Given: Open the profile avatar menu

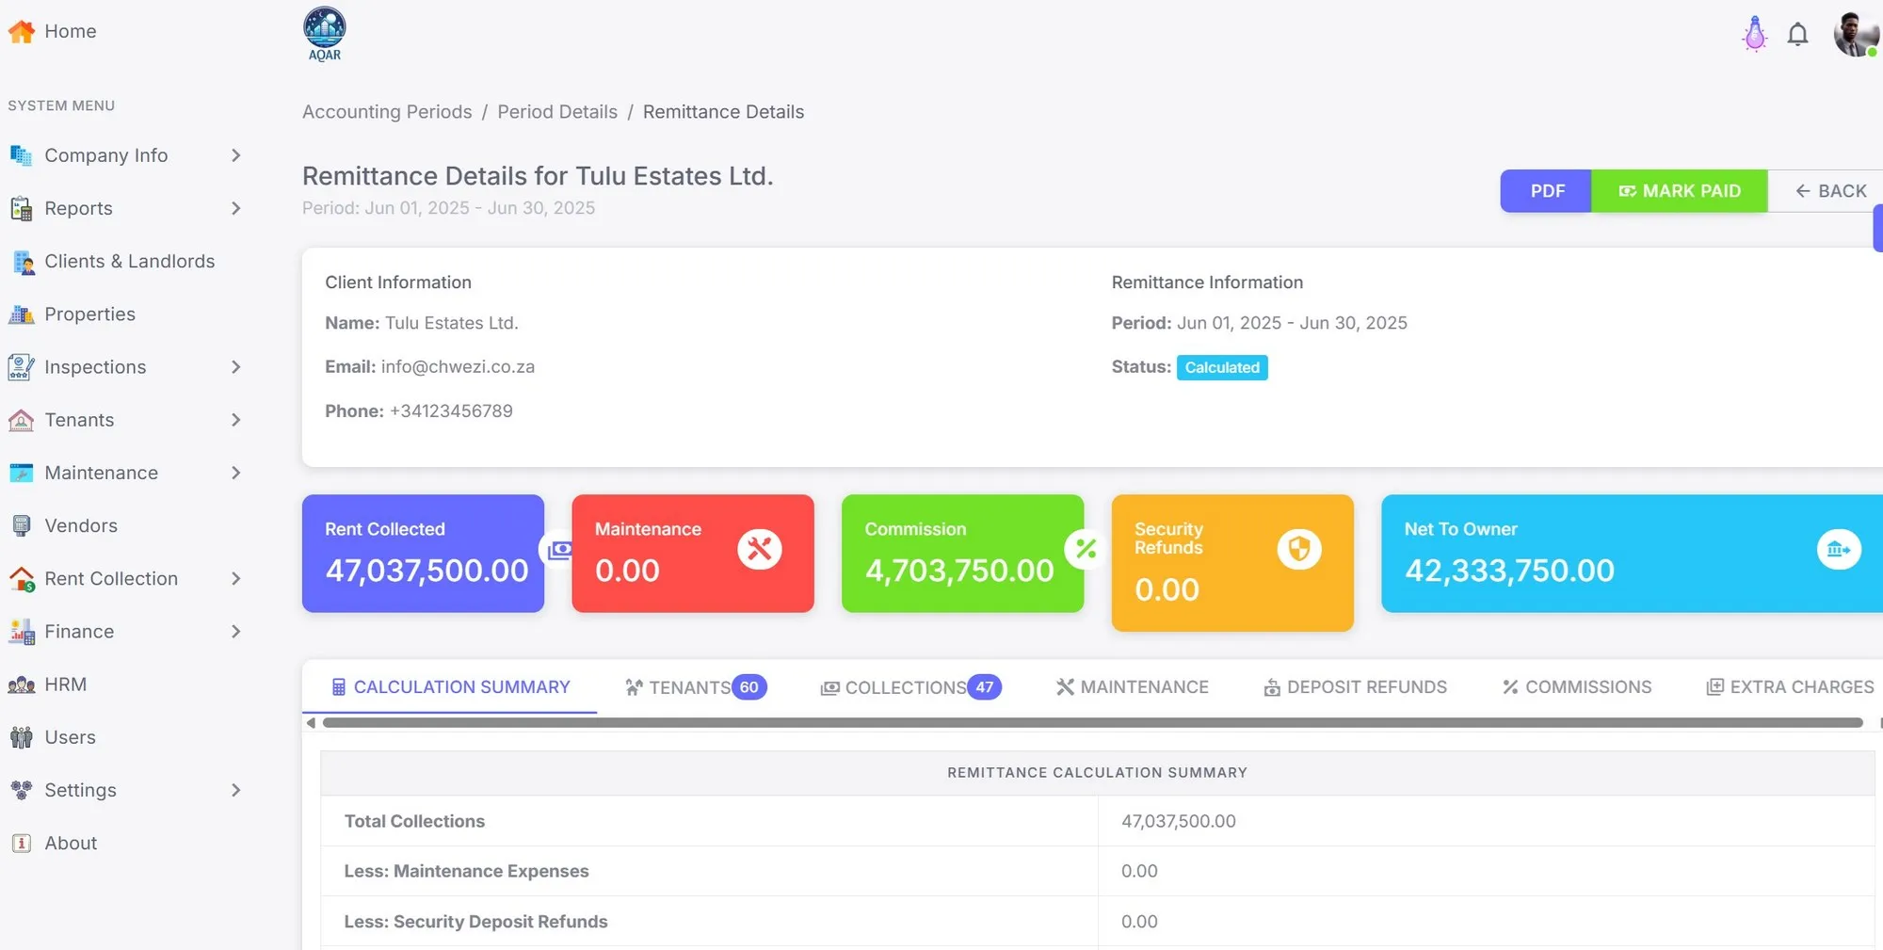Looking at the screenshot, I should pos(1854,34).
